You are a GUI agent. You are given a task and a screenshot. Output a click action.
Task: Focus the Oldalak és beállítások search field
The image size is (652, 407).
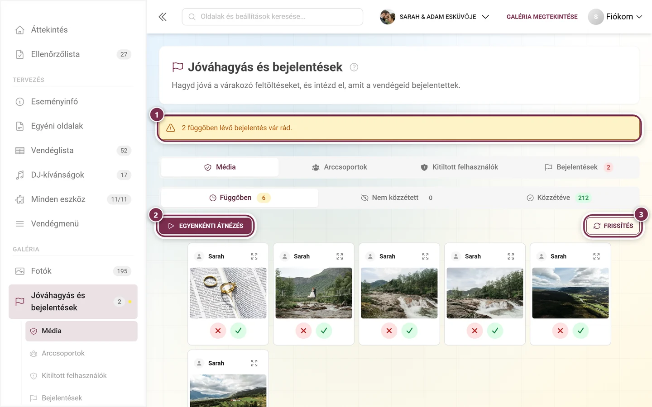[273, 17]
